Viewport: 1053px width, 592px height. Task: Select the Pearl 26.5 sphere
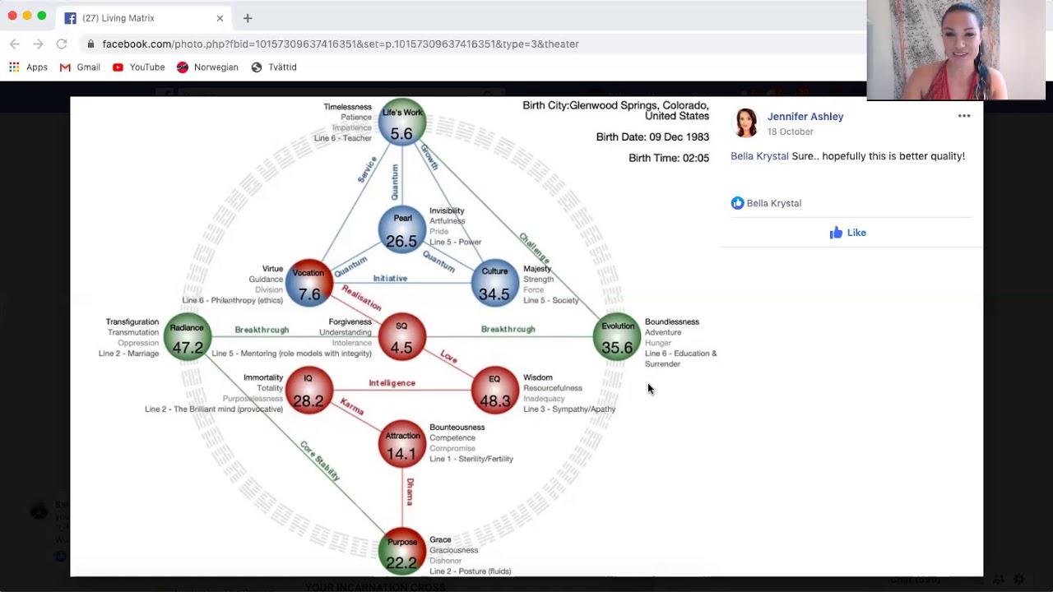coord(402,229)
